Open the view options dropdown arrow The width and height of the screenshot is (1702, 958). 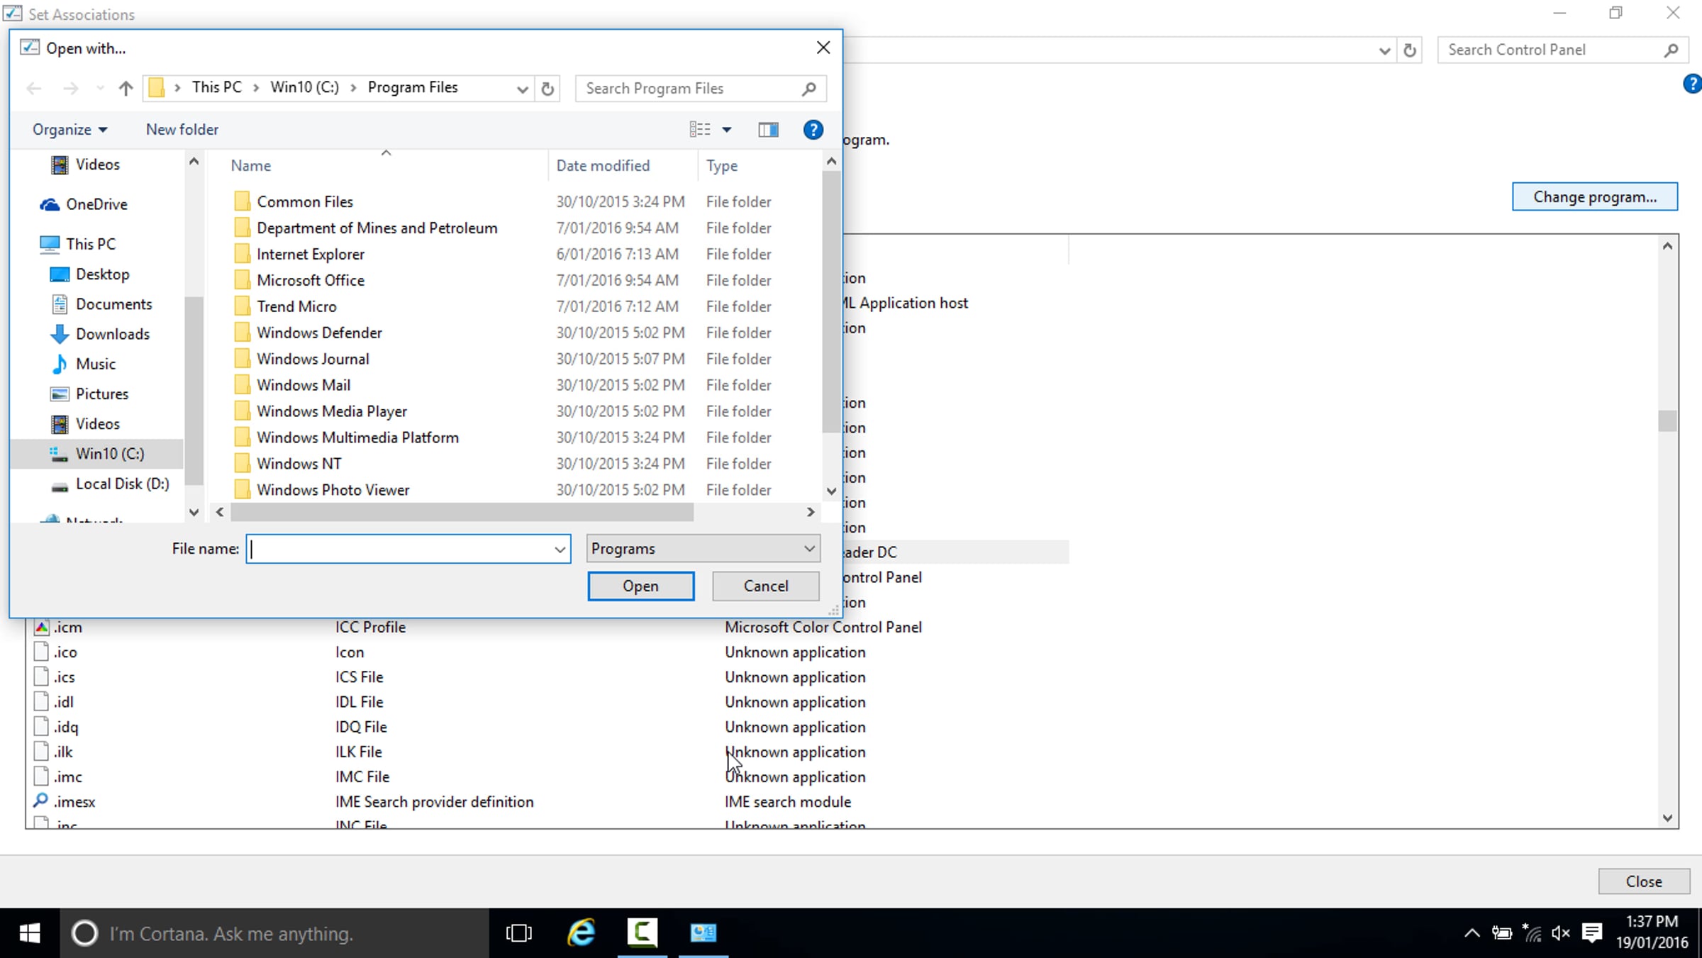(727, 130)
